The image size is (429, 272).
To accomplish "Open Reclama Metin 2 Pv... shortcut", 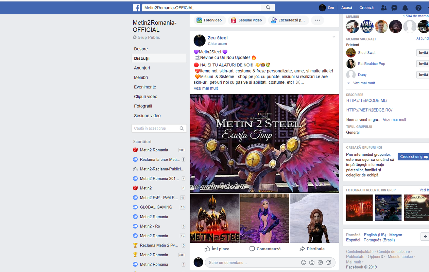I will (159, 245).
